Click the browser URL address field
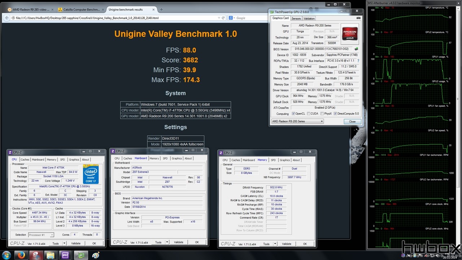The image size is (462, 260). pyautogui.click(x=115, y=18)
